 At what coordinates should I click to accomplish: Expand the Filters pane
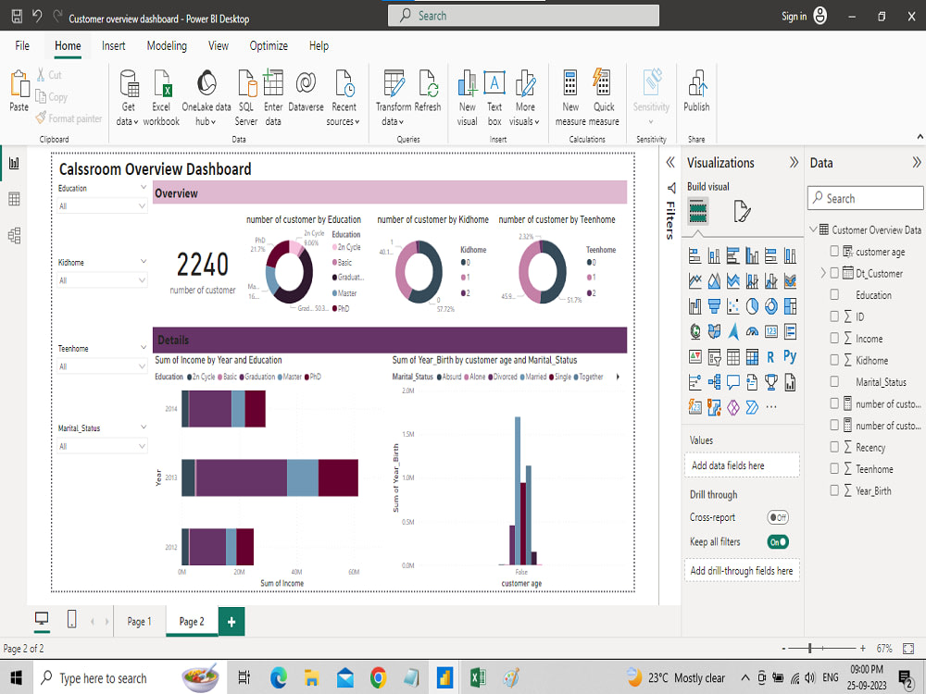pyautogui.click(x=670, y=162)
